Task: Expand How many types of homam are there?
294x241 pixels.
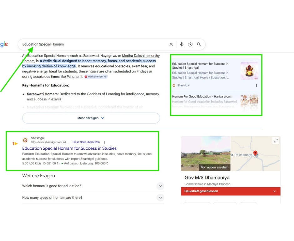Action: 93,198
